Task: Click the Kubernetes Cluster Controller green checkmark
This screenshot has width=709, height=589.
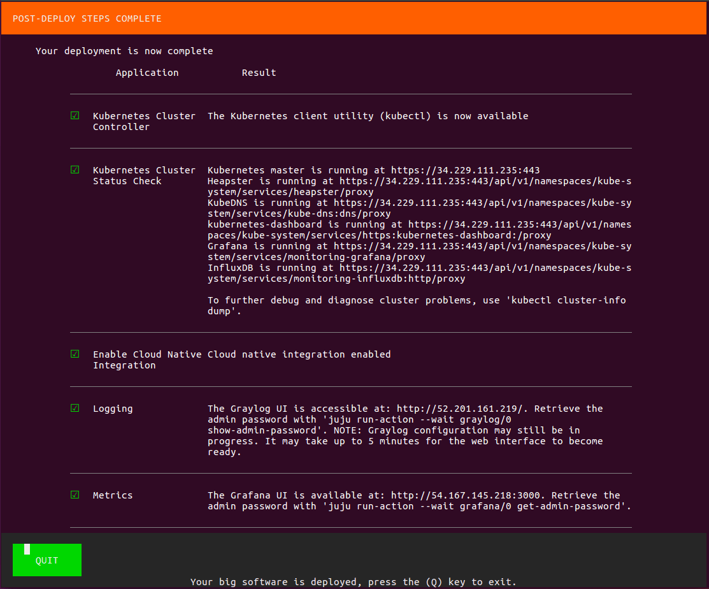Action: [75, 116]
